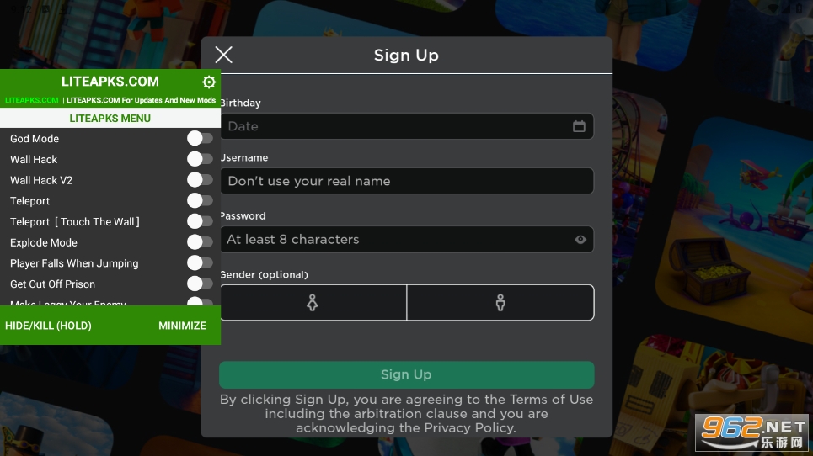Focus the Username input field
Screen dimensions: 813x456
(x=406, y=181)
